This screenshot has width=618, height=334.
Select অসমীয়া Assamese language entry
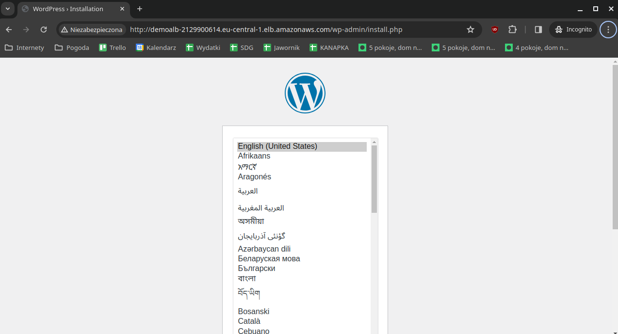[302, 222]
